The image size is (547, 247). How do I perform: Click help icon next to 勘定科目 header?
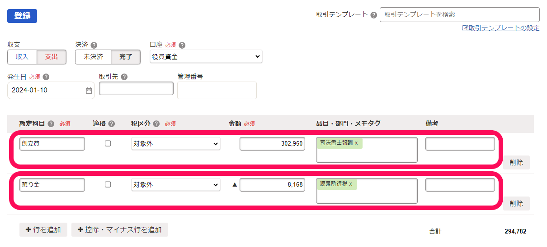click(x=51, y=124)
